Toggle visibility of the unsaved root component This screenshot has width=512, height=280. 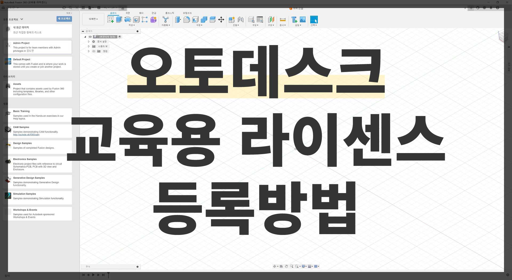(90, 37)
